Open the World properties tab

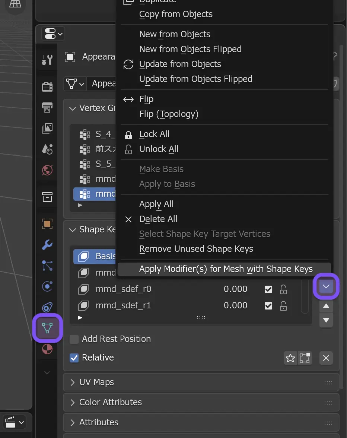(47, 170)
